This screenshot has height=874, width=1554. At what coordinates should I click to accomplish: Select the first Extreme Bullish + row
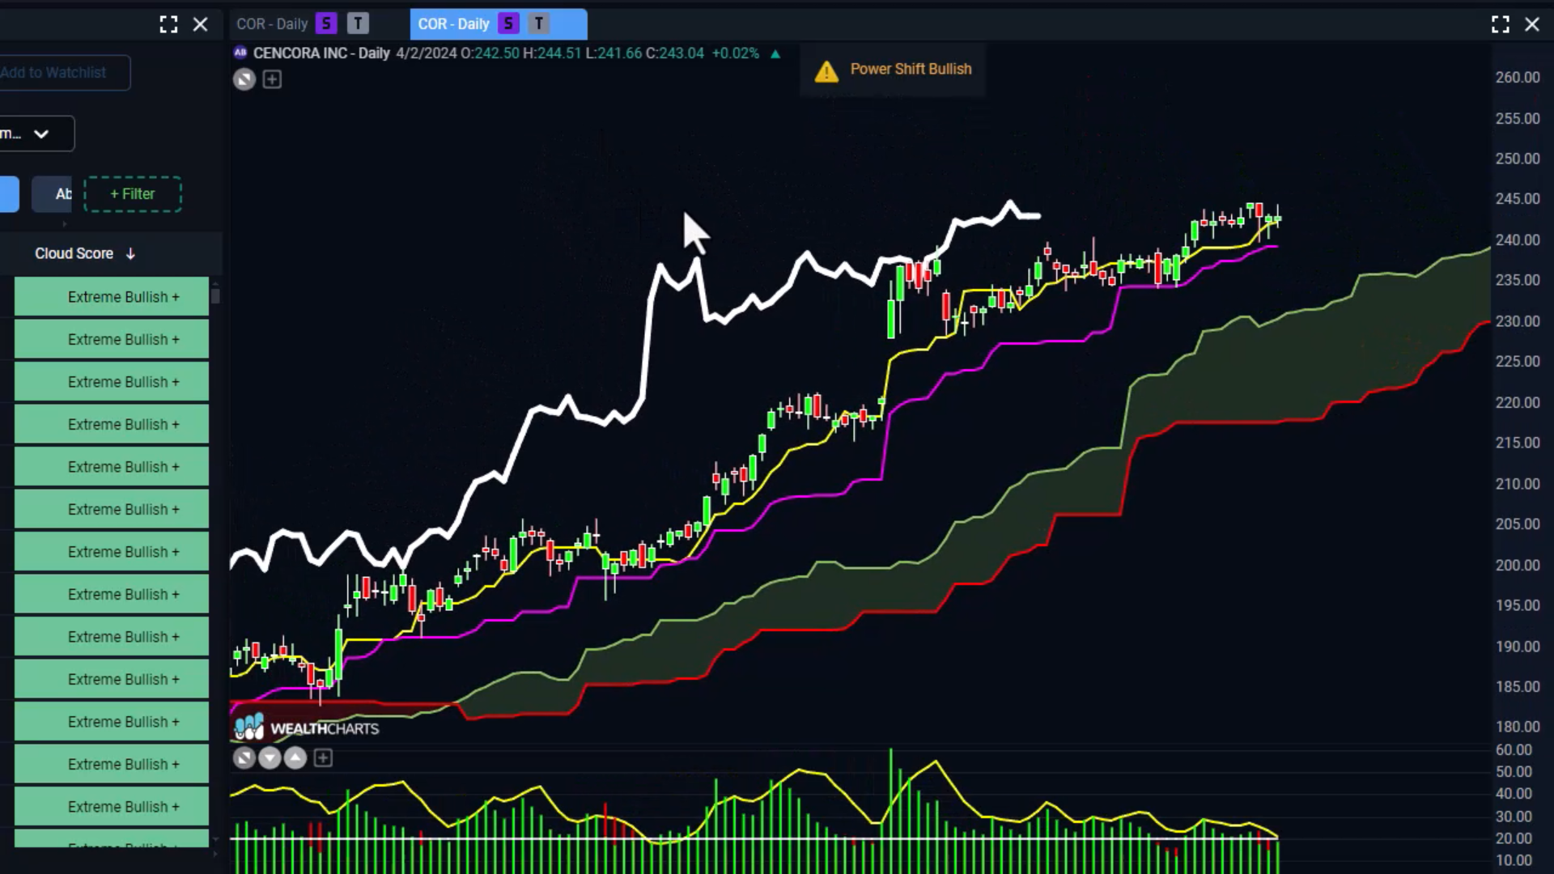point(112,297)
